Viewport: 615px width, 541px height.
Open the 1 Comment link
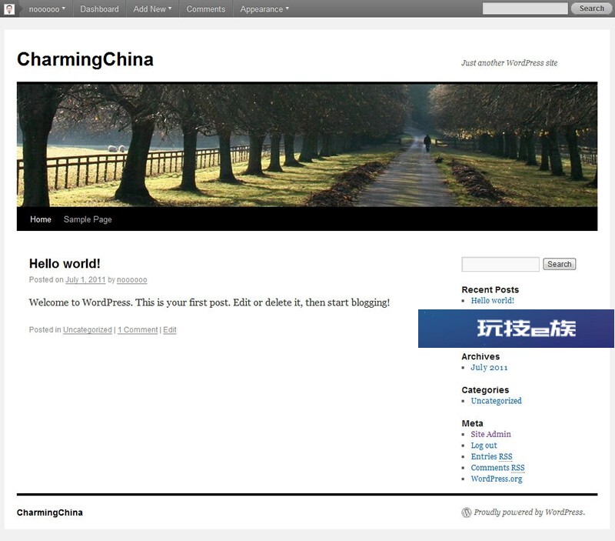(x=138, y=330)
